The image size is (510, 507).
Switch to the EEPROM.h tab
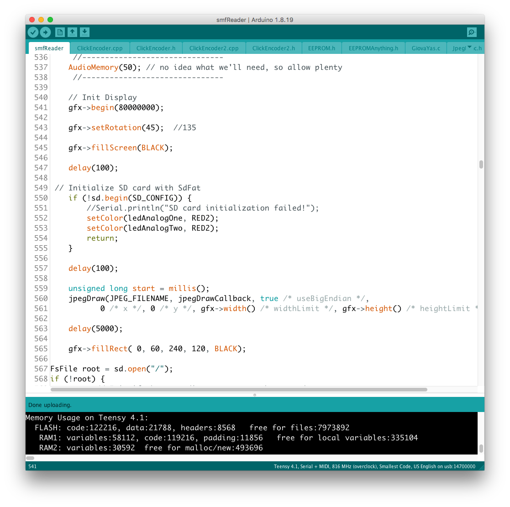[x=322, y=48]
